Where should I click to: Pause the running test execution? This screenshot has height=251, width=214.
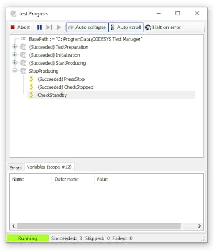click(x=40, y=27)
